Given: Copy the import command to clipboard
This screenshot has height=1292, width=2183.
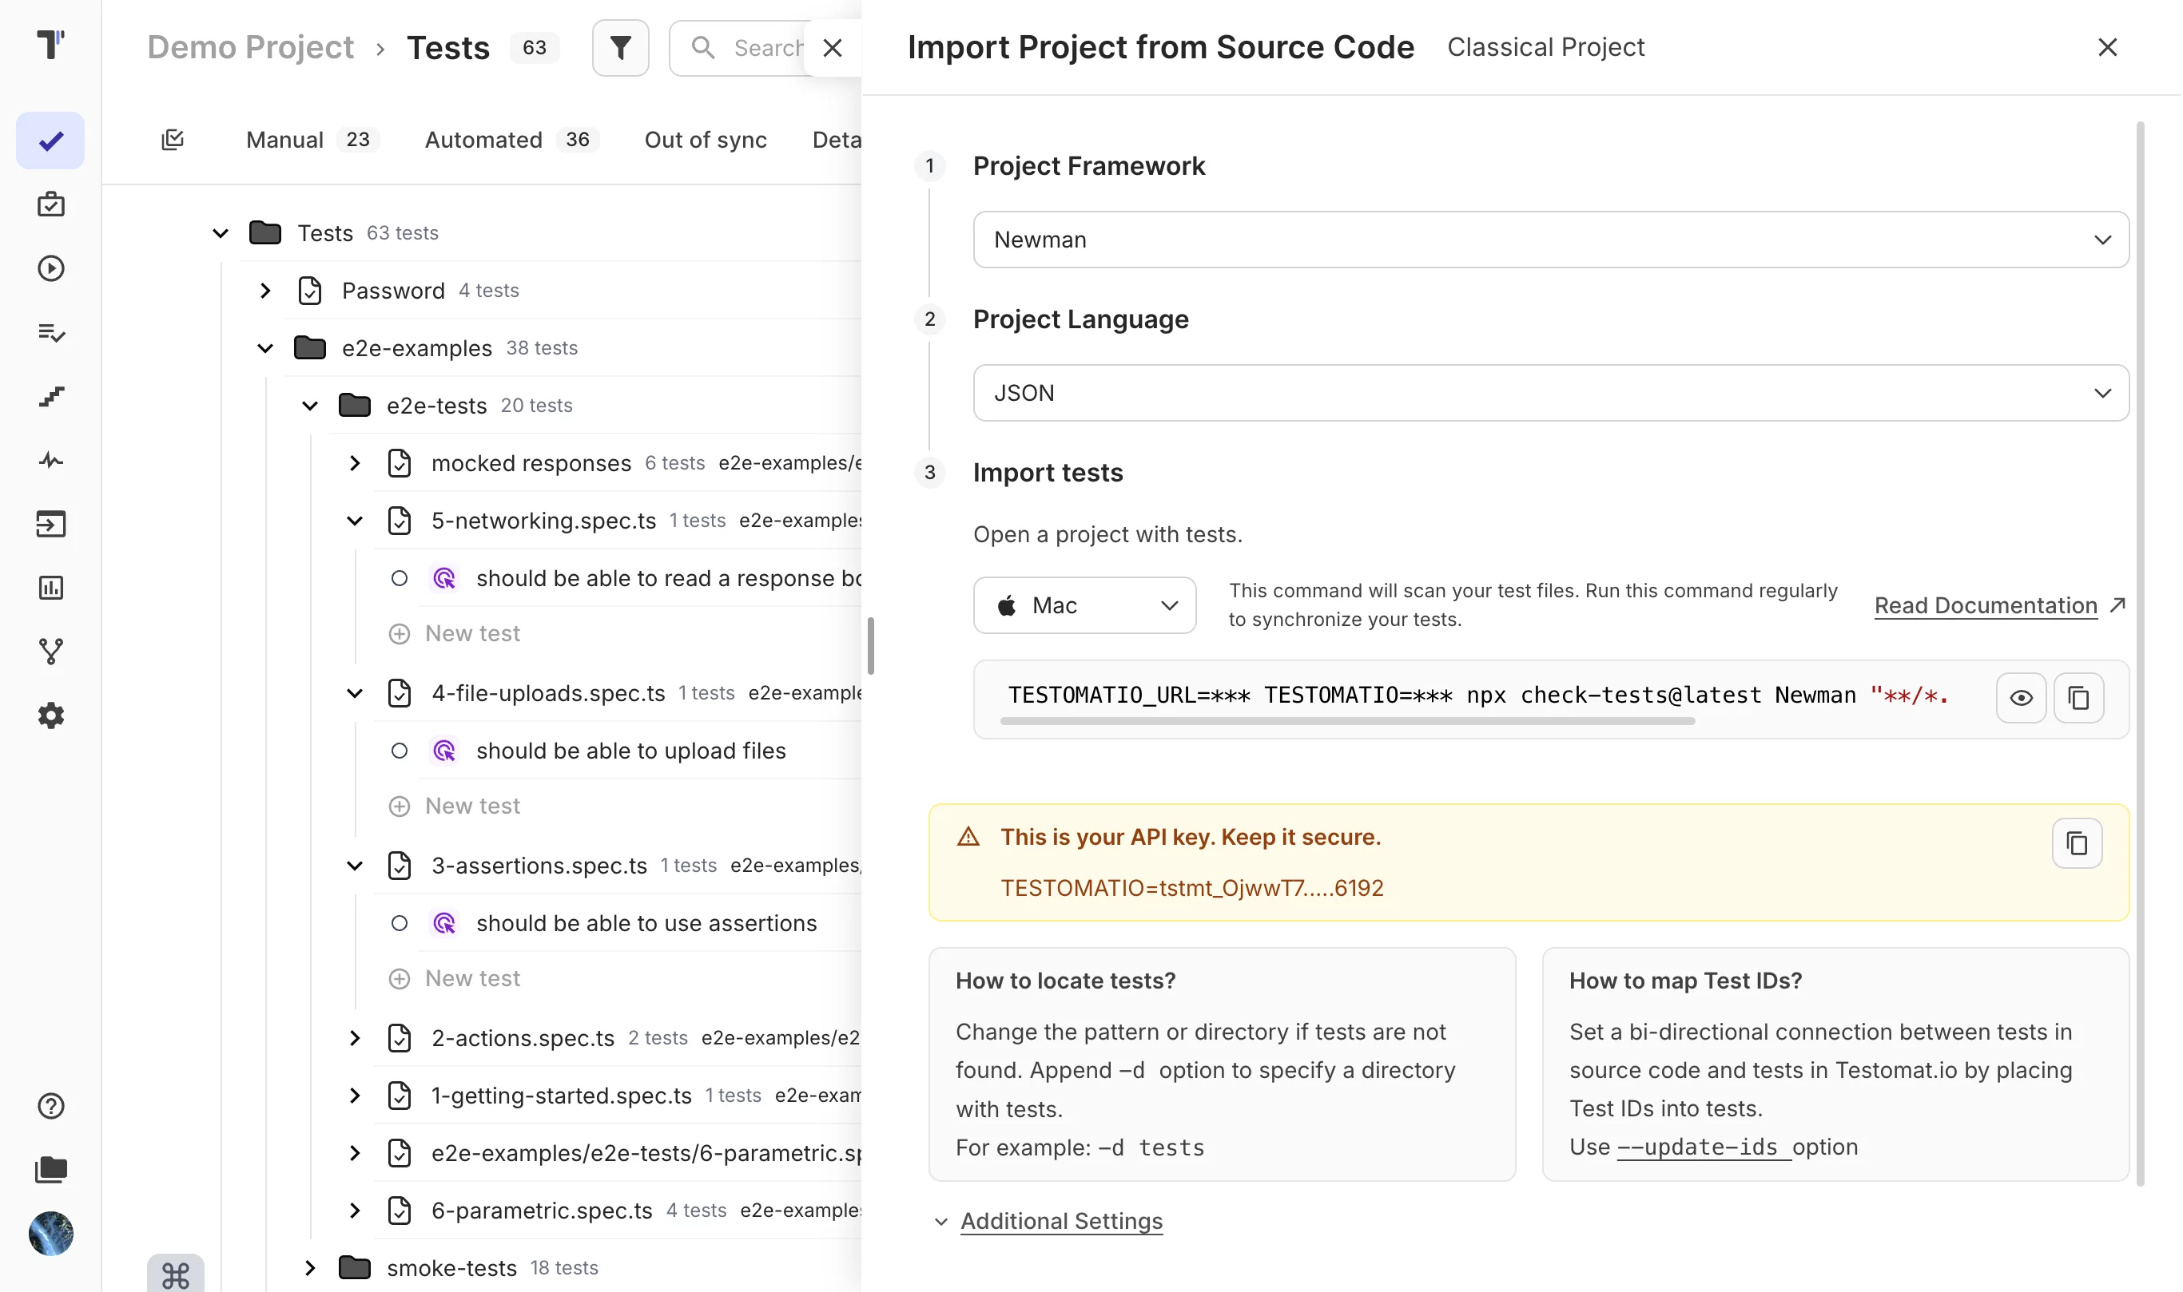Looking at the screenshot, I should pyautogui.click(x=2079, y=697).
